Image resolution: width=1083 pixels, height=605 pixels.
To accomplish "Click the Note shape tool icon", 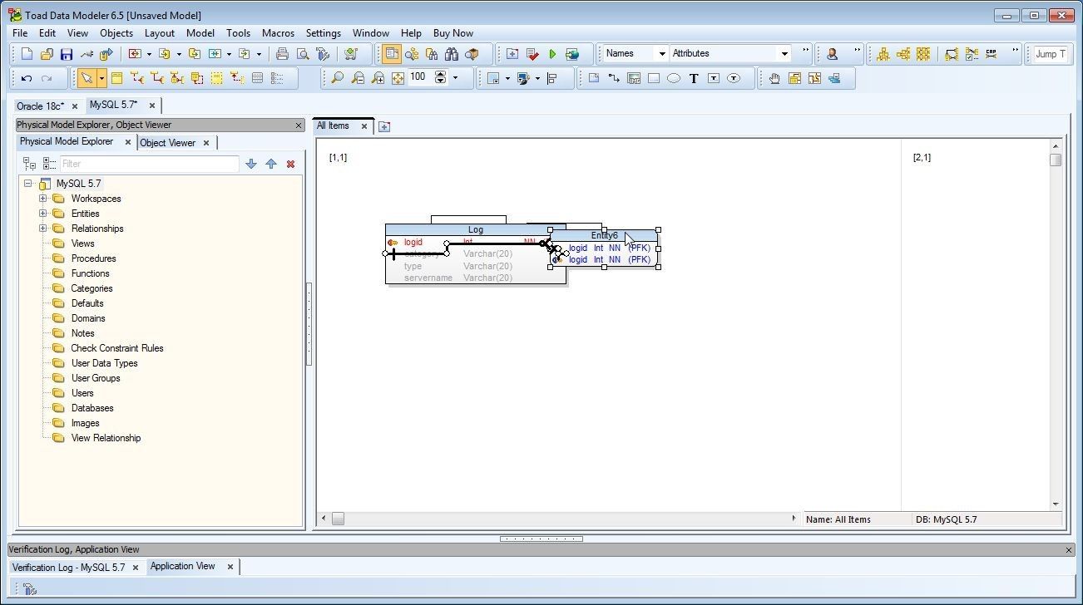I will click(x=594, y=78).
